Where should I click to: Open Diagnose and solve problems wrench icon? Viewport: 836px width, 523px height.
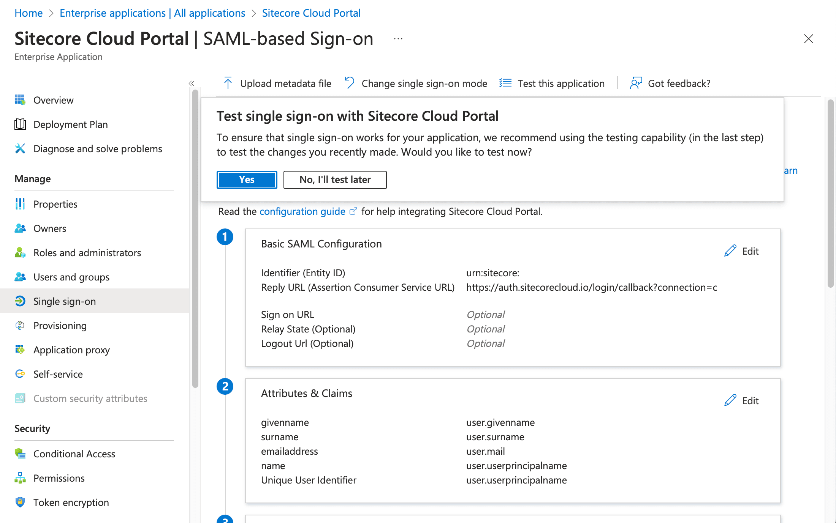tap(20, 149)
